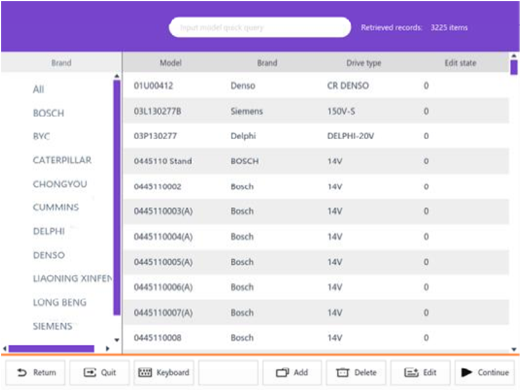Click the Edit record icon
Image resolution: width=521 pixels, height=391 pixels.
point(411,373)
